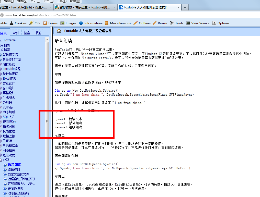Open the 票据设计 tree entry
The image size is (260, 197).
tap(9, 93)
